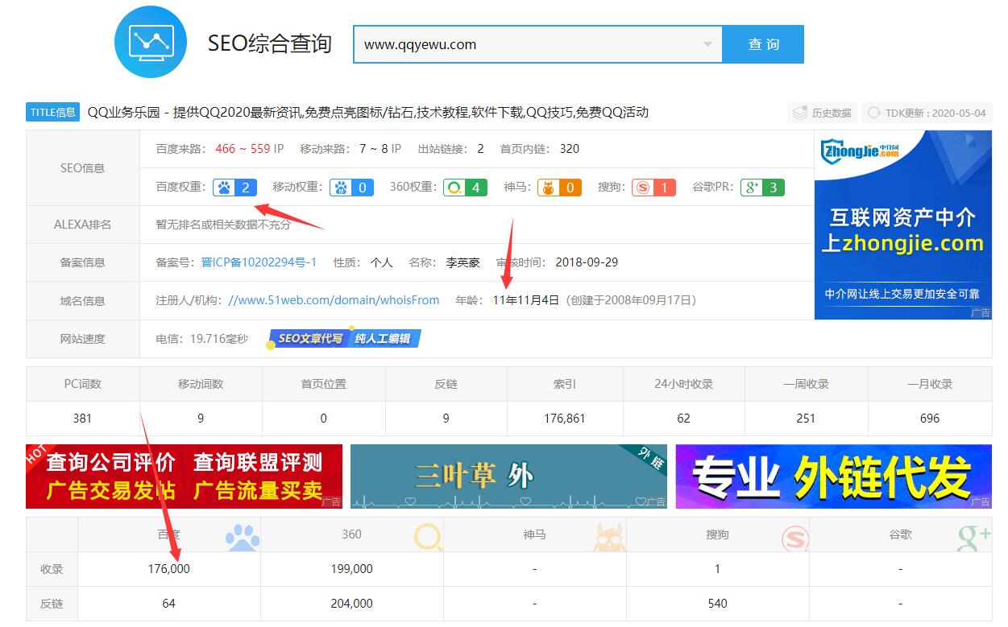Image resolution: width=1008 pixels, height=627 pixels.
Task: Click the 出站链接 value 2
Action: click(x=480, y=149)
